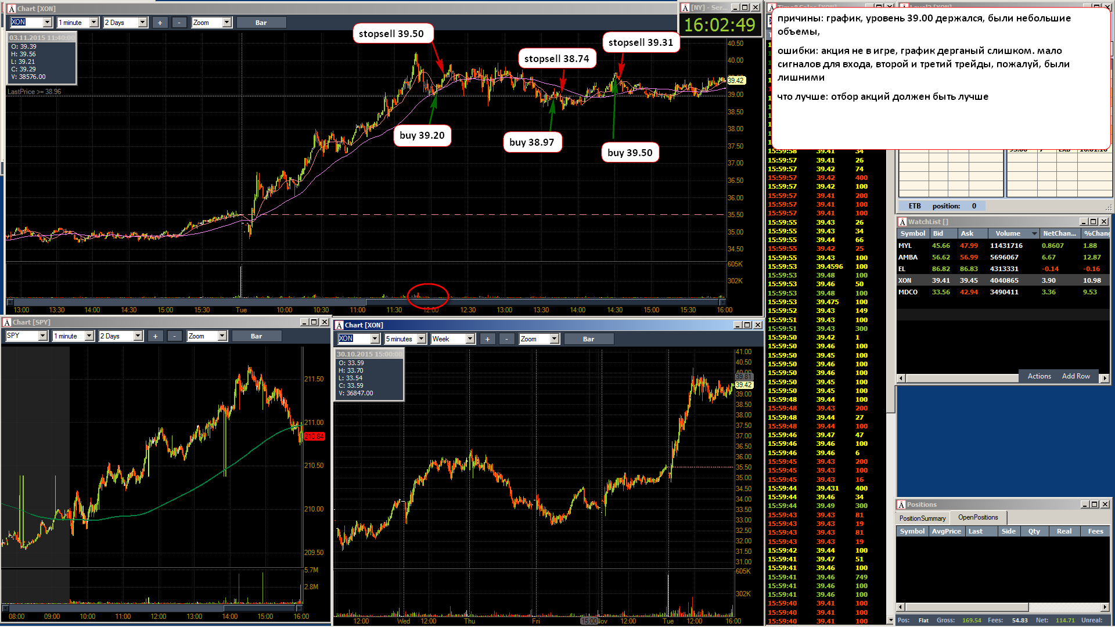Zoom in with plus on the top 1-minute XON chart
This screenshot has height=627, width=1115.
[160, 23]
